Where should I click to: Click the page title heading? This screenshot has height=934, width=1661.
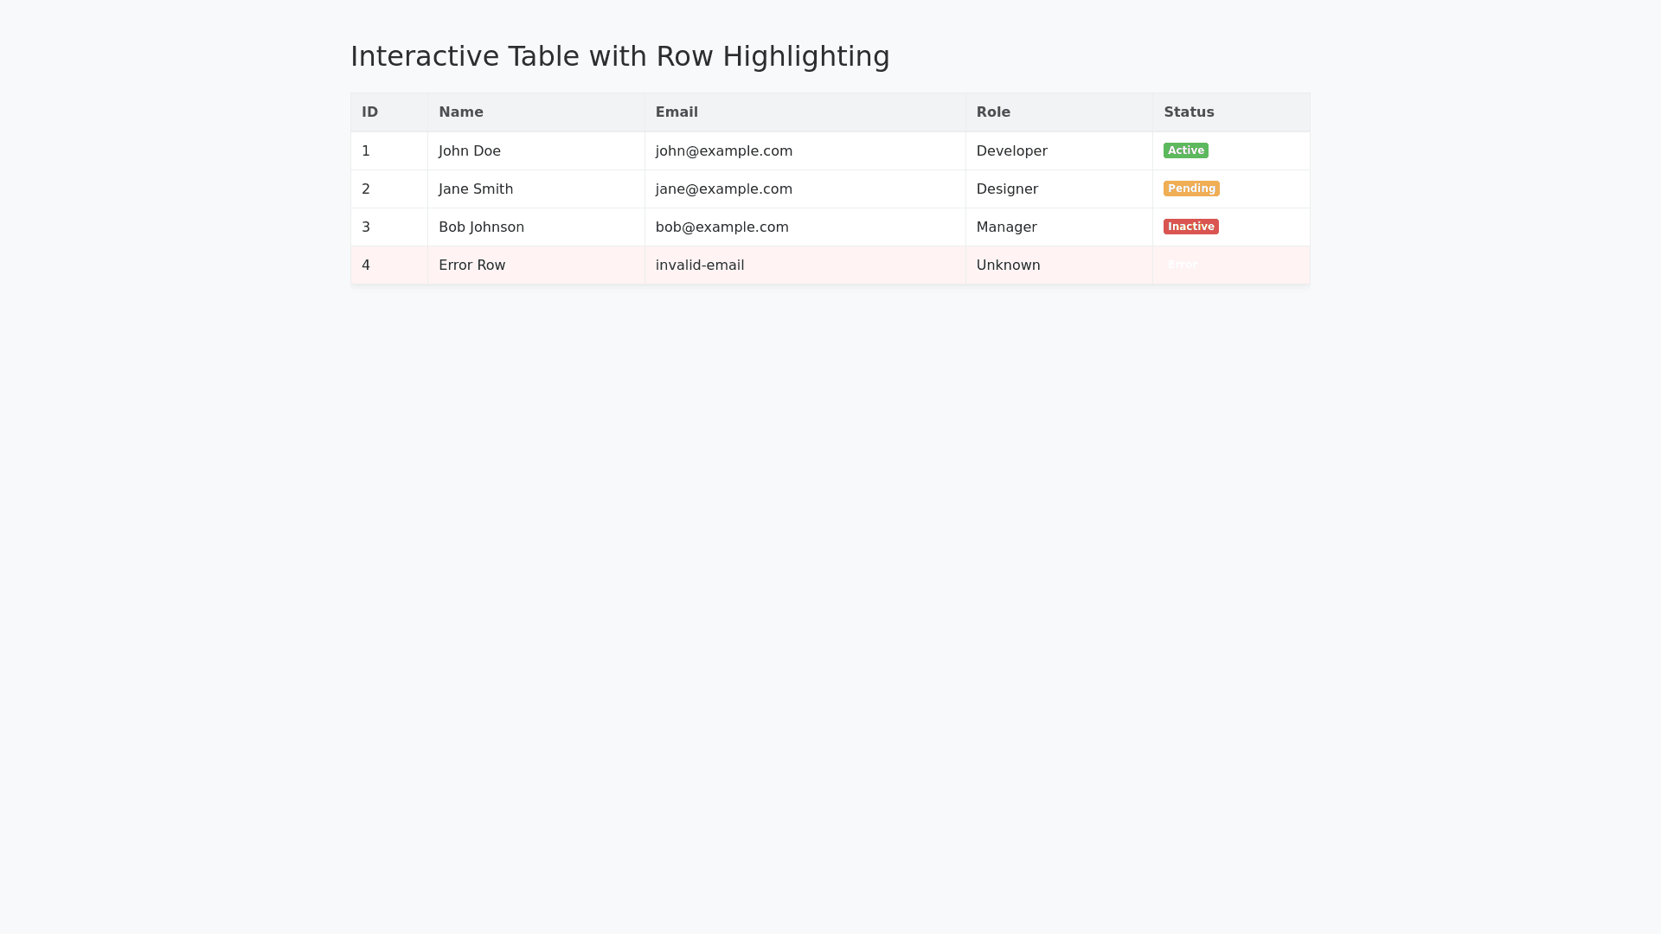pyautogui.click(x=619, y=56)
